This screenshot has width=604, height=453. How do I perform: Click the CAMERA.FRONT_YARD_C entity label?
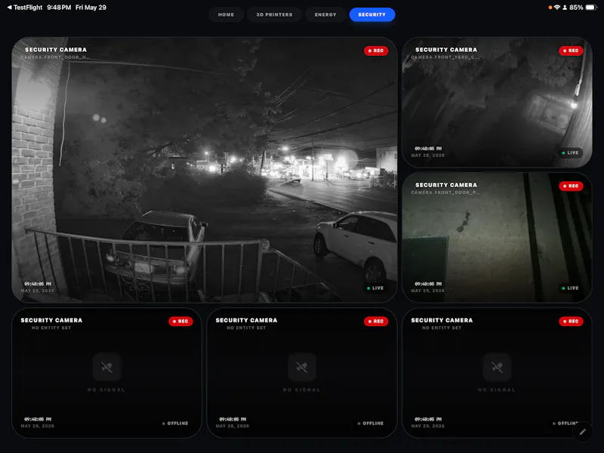coord(445,57)
